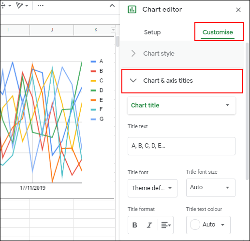Viewport: 250px width, 241px height.
Task: Open title alignment options
Action: (x=166, y=225)
